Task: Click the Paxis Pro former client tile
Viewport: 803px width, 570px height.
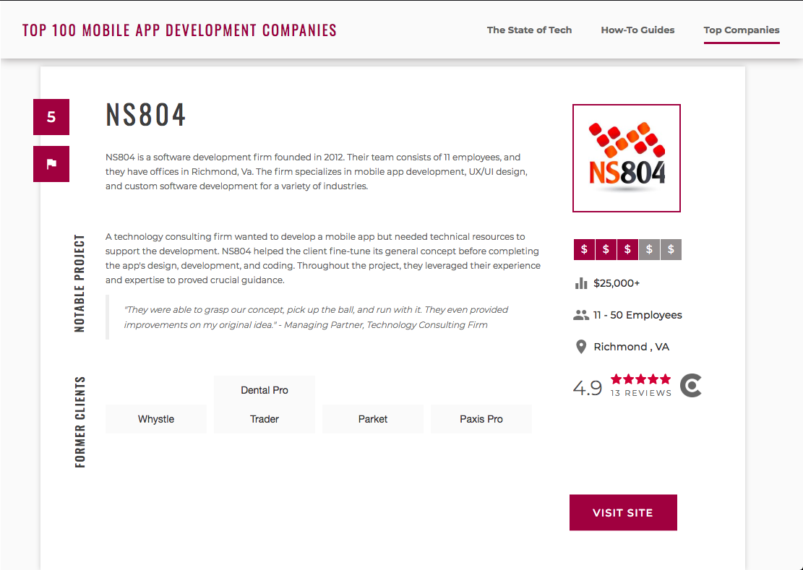Action: [x=481, y=419]
